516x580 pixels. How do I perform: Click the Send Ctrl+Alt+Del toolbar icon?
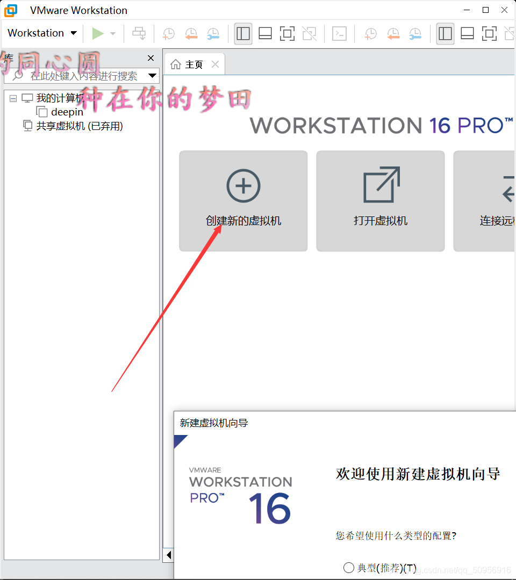pos(139,33)
